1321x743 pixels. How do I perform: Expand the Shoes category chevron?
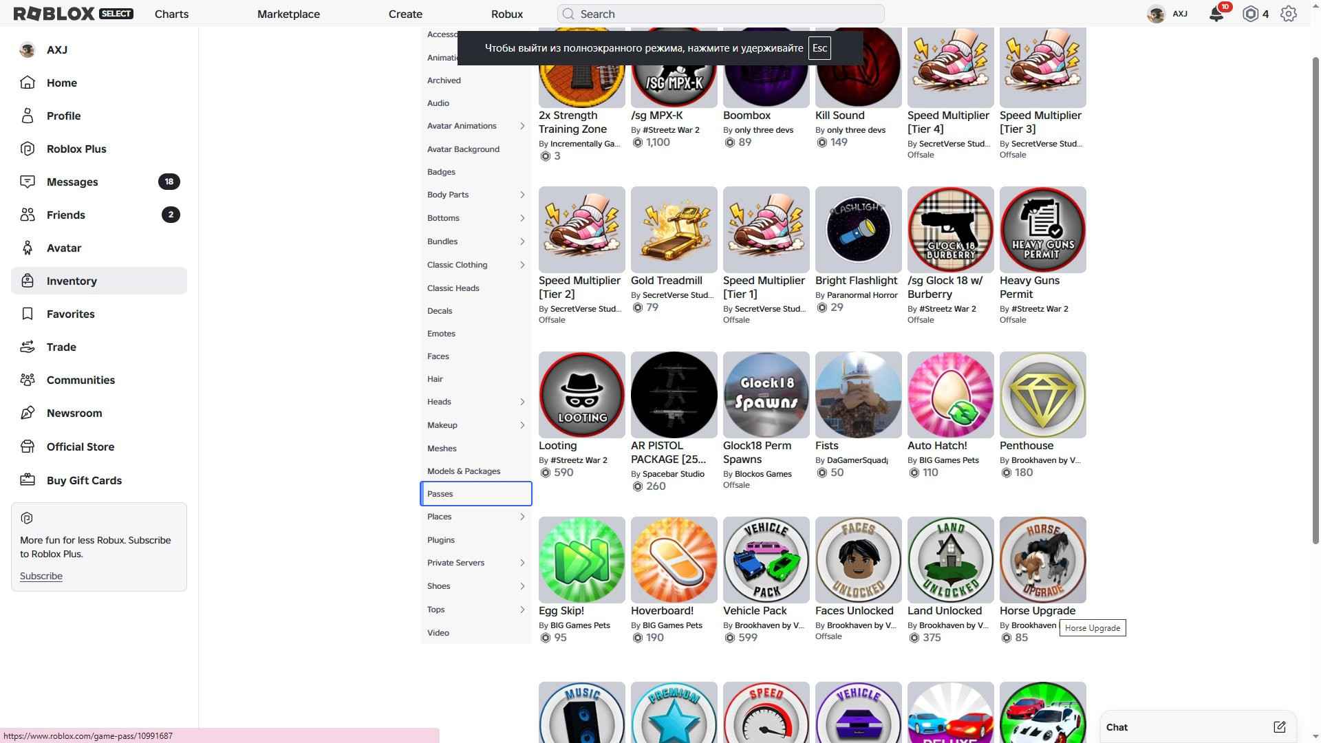pyautogui.click(x=522, y=586)
